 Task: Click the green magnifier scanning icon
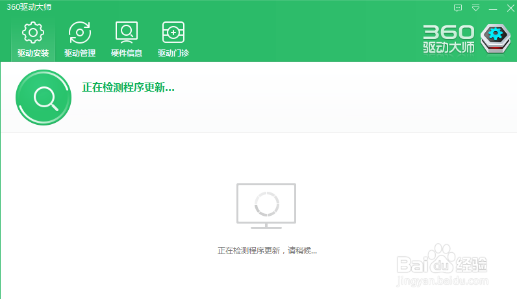click(x=44, y=97)
